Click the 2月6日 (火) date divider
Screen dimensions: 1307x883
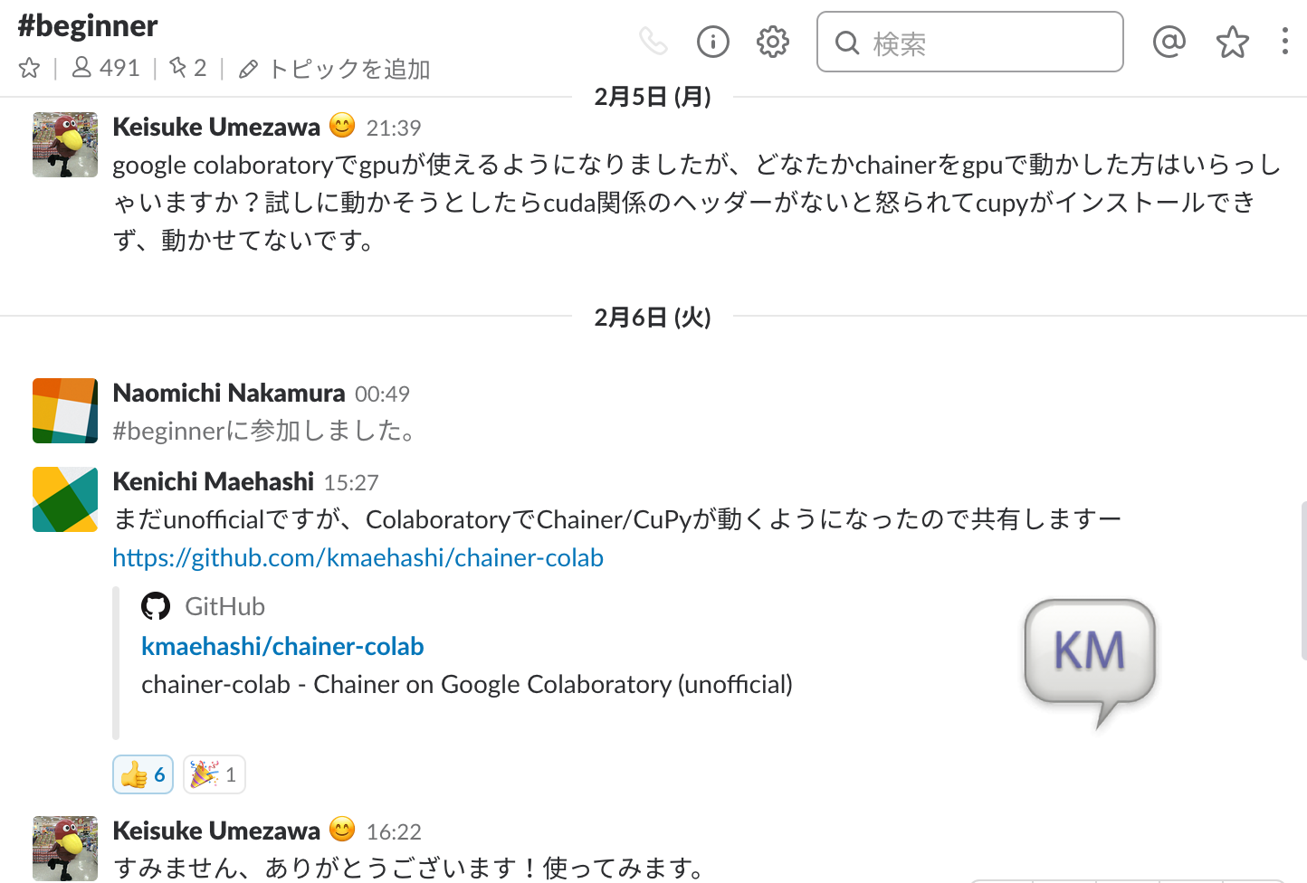653,318
